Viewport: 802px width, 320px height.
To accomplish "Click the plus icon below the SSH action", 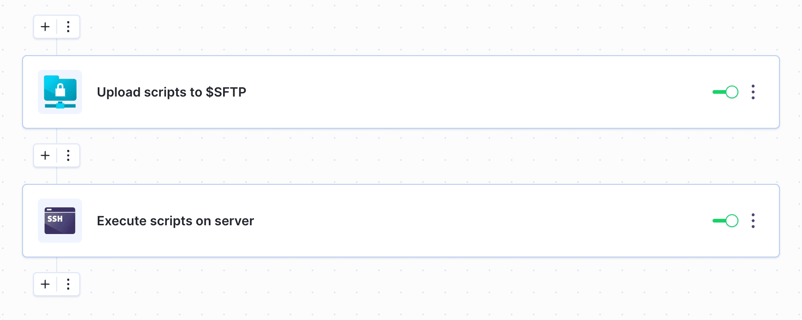I will pos(45,284).
